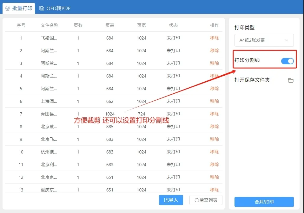The image size is (304, 213).
Task: Select file name 青田县... in row 7
Action: tap(49, 114)
